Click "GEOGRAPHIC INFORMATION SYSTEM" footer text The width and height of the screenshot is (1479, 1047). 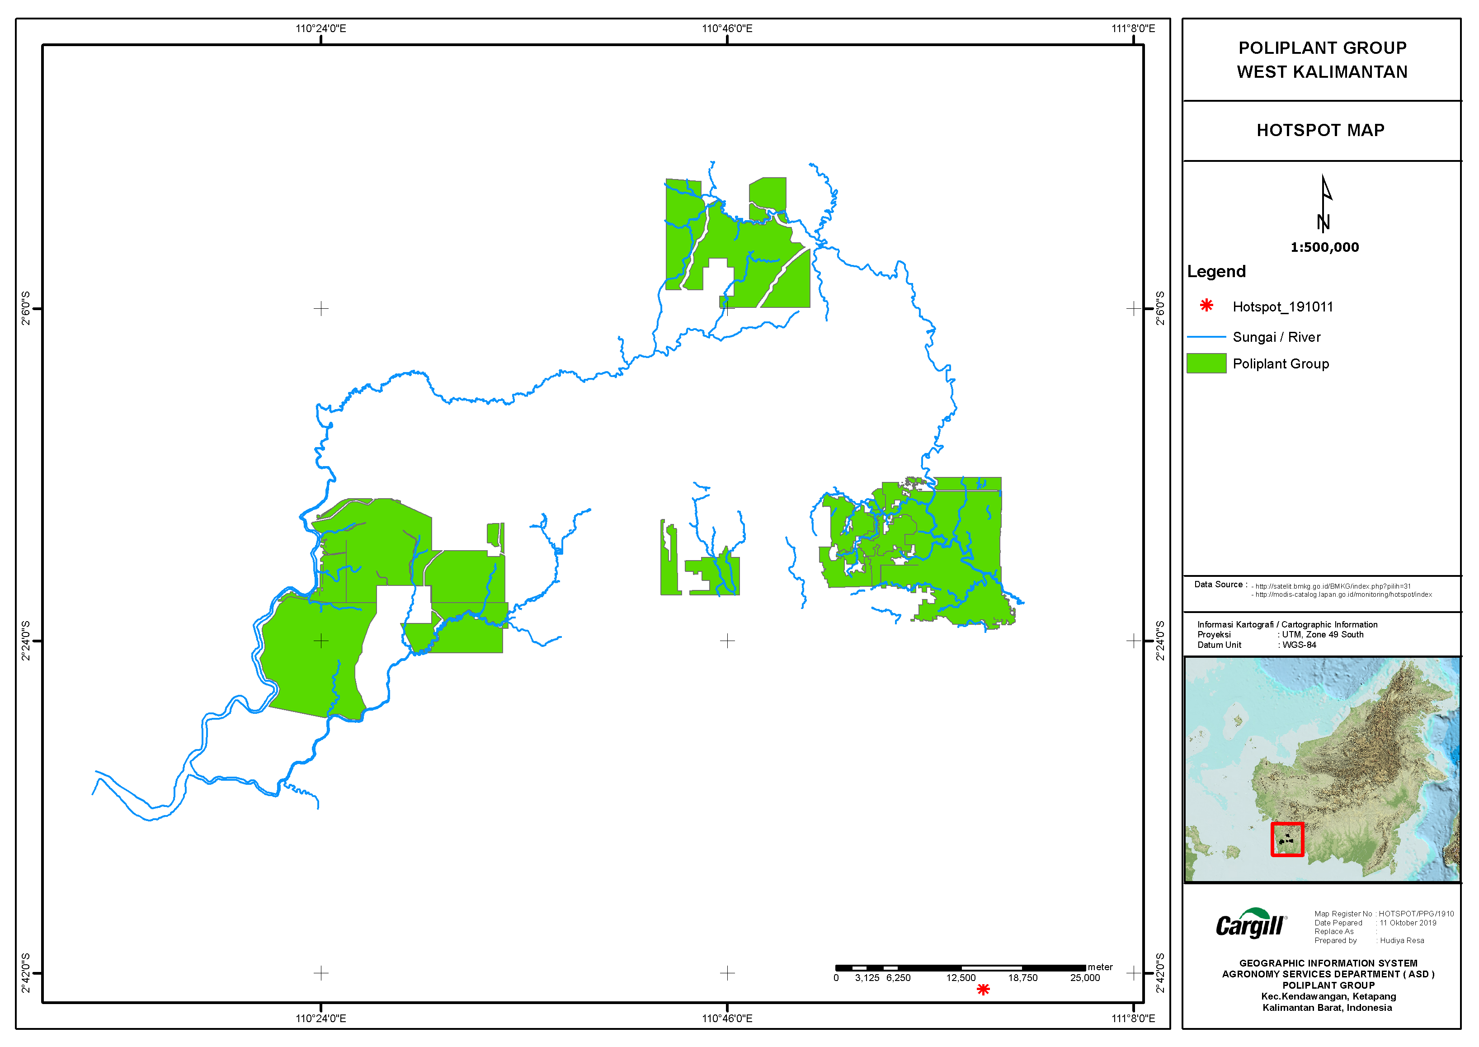pyautogui.click(x=1328, y=963)
